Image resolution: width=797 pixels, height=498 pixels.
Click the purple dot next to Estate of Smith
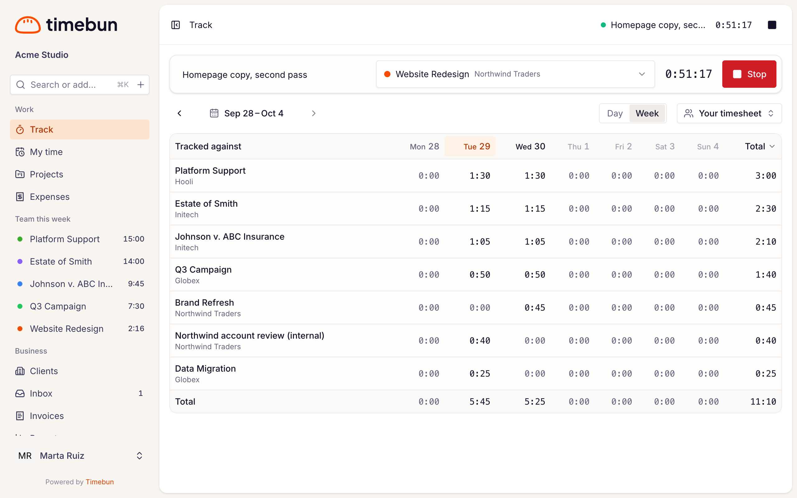click(x=20, y=261)
